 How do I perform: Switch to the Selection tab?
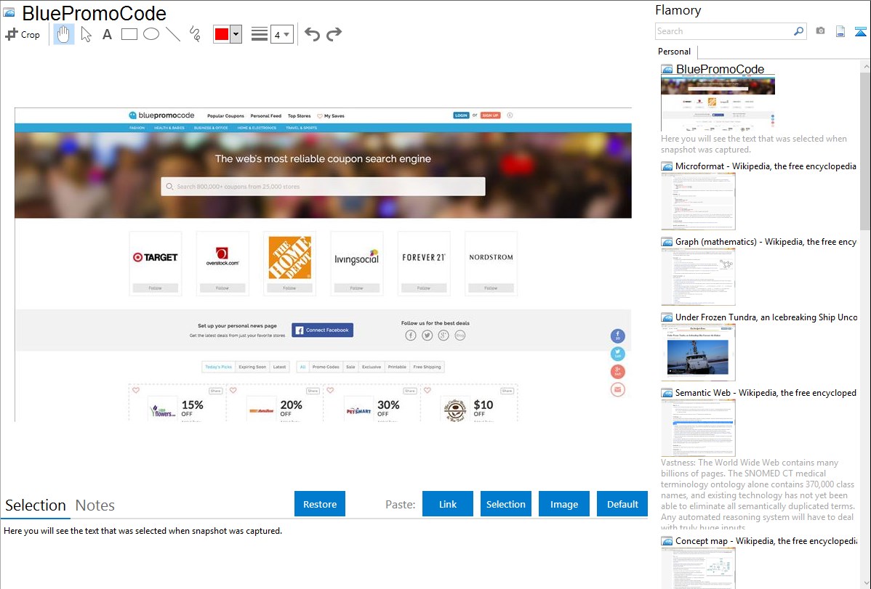point(35,505)
